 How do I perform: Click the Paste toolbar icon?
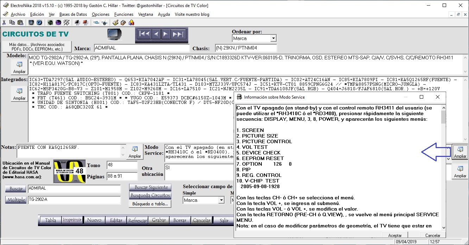(20, 22)
